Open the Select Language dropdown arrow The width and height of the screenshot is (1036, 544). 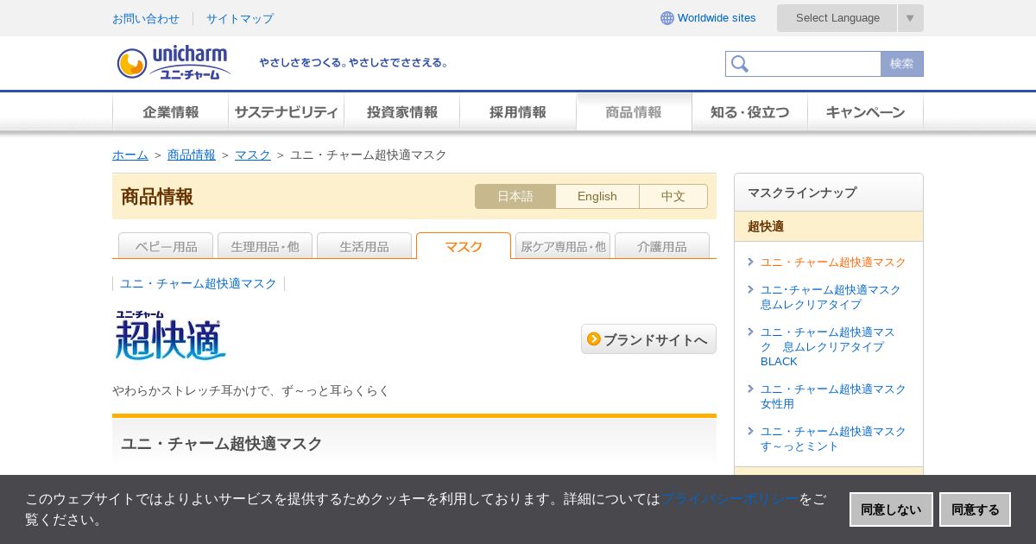(910, 18)
